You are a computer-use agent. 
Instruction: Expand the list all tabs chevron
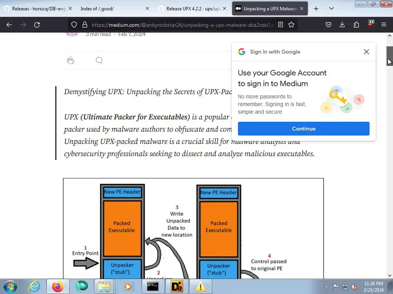[x=331, y=9]
